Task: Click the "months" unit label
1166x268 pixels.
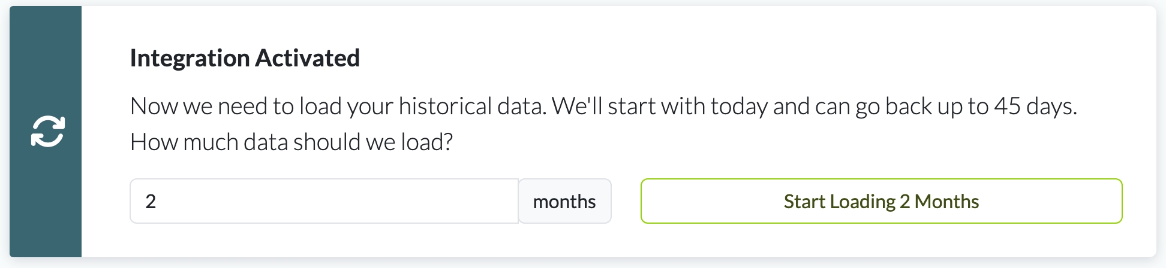Action: point(564,202)
